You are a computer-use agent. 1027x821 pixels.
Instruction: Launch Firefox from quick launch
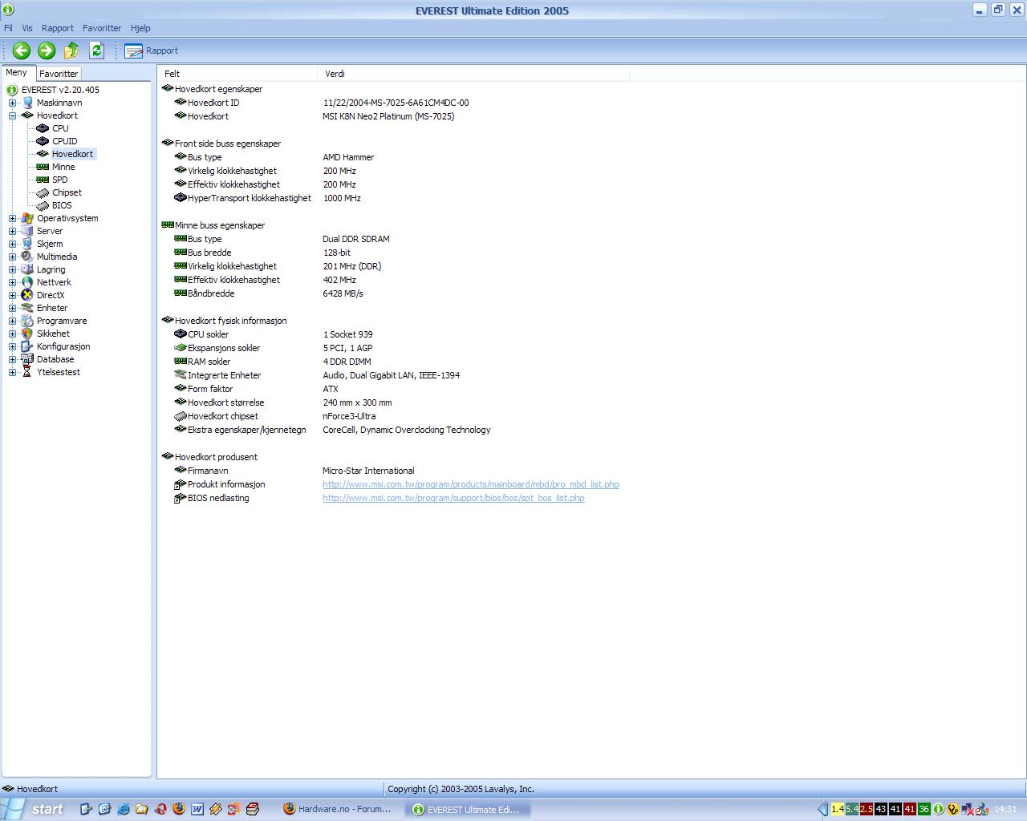click(x=179, y=809)
